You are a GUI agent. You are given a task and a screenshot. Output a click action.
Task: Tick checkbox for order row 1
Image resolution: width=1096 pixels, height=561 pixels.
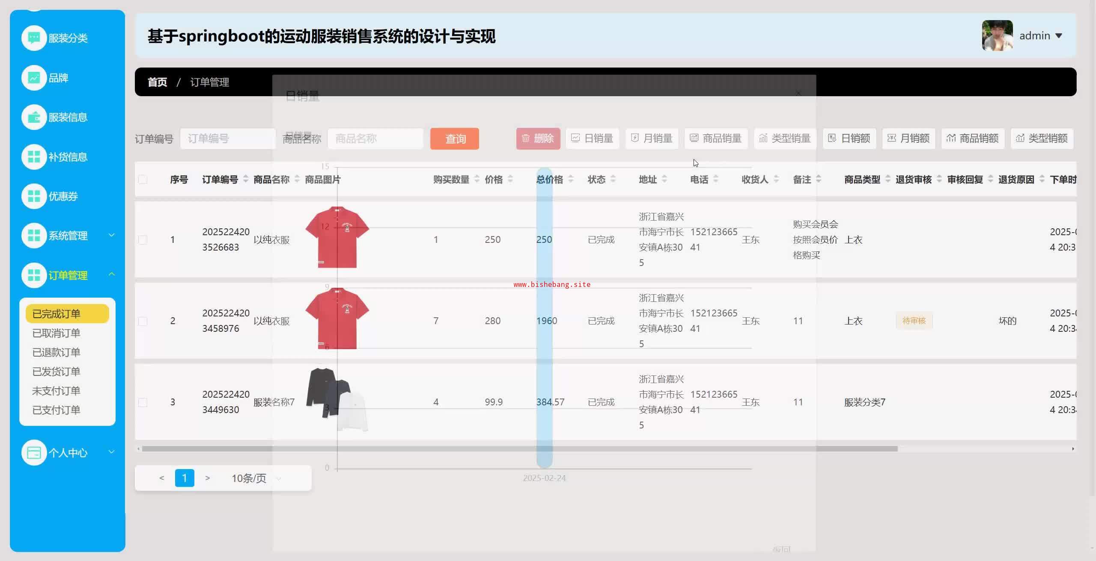pos(143,240)
